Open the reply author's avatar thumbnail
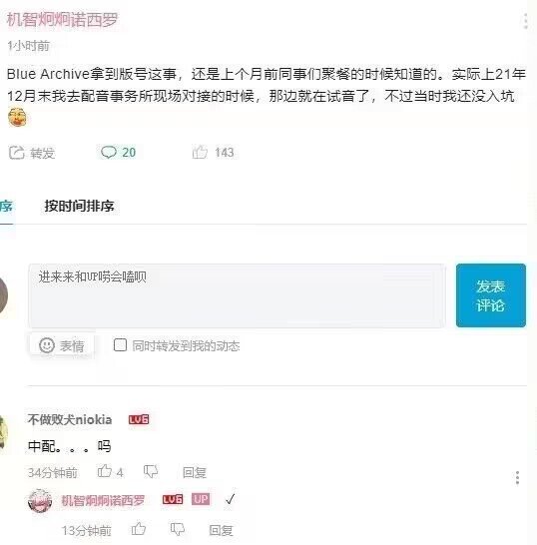 click(x=40, y=501)
